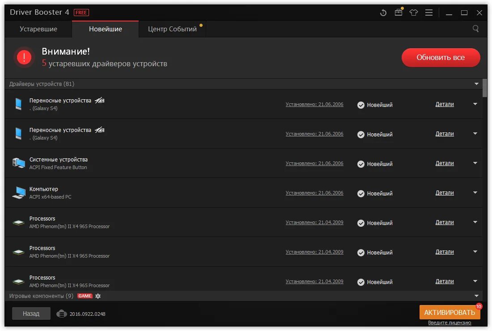This screenshot has height=331, width=492.
Task: Click the АКТИВИРОВАТЬ button
Action: click(x=450, y=312)
